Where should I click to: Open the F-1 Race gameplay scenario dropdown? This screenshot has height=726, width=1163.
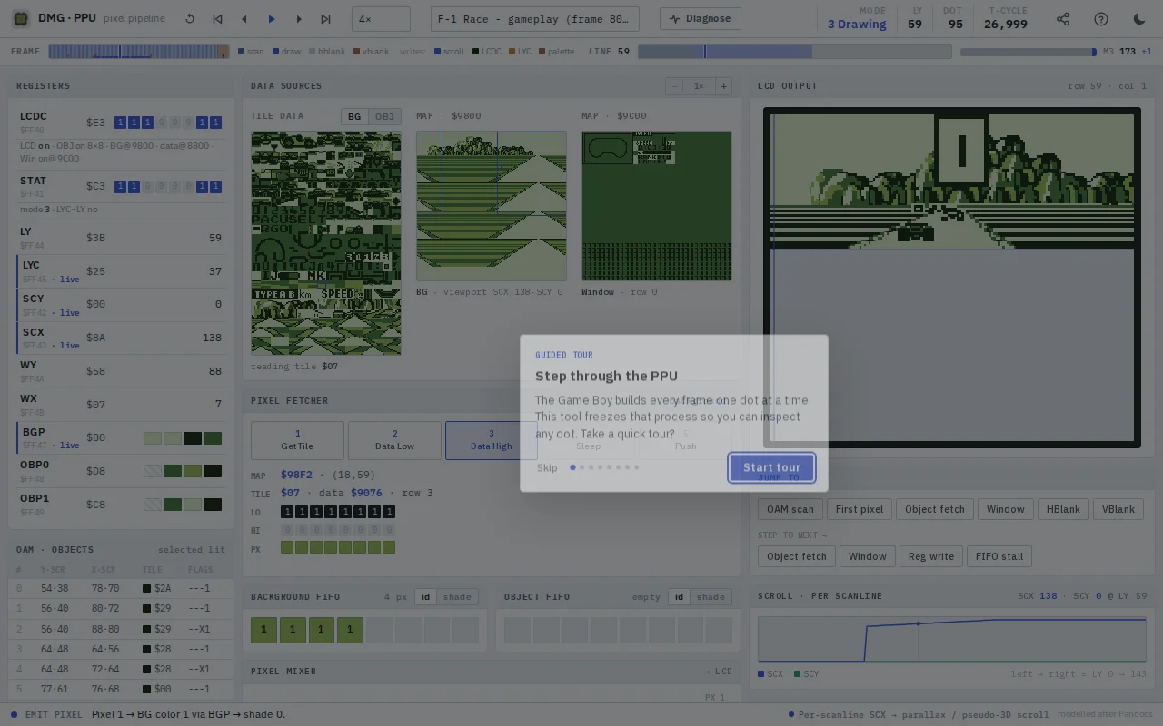535,18
